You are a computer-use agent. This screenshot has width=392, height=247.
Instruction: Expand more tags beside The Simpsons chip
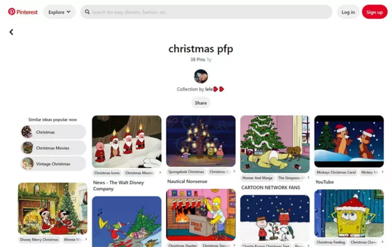(308, 177)
